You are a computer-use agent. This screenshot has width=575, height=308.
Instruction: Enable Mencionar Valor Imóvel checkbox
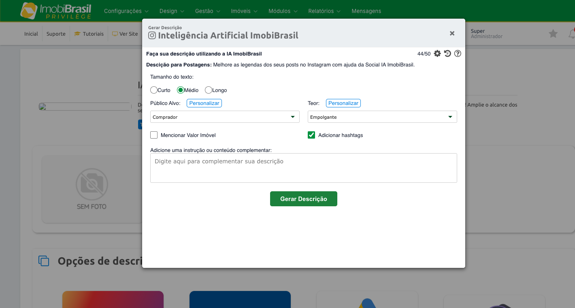[154, 135]
